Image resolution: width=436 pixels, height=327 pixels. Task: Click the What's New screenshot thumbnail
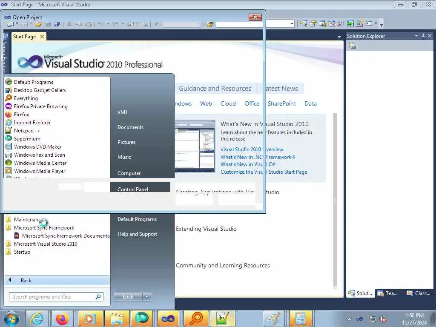click(195, 146)
